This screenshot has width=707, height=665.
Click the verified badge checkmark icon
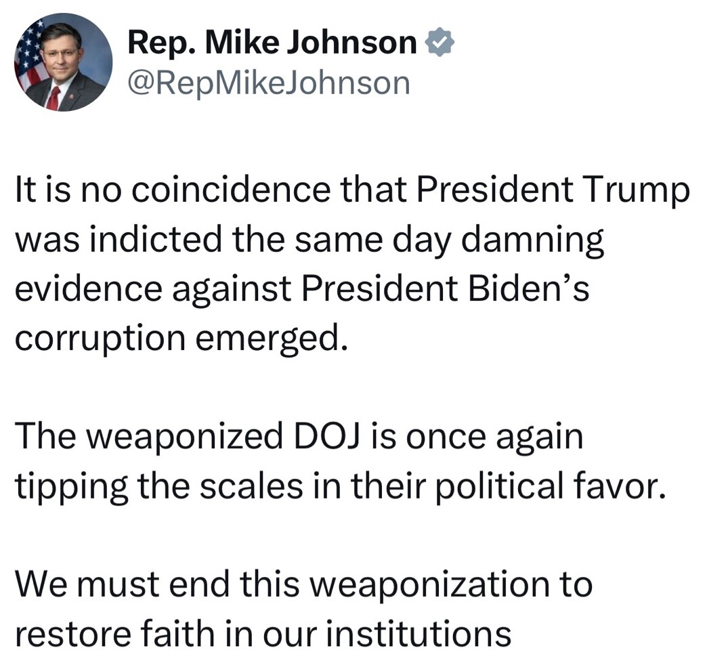(440, 43)
